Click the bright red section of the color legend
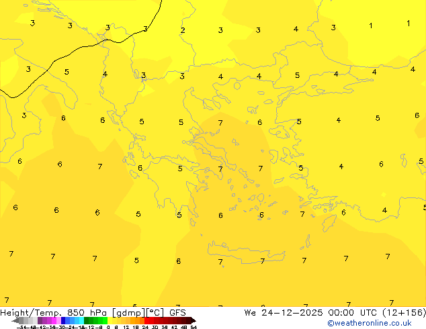The height and width of the screenshot is (329, 426). pyautogui.click(x=149, y=320)
